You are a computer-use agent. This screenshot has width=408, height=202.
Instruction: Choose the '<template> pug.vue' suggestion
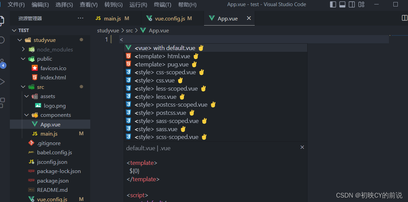point(216,64)
